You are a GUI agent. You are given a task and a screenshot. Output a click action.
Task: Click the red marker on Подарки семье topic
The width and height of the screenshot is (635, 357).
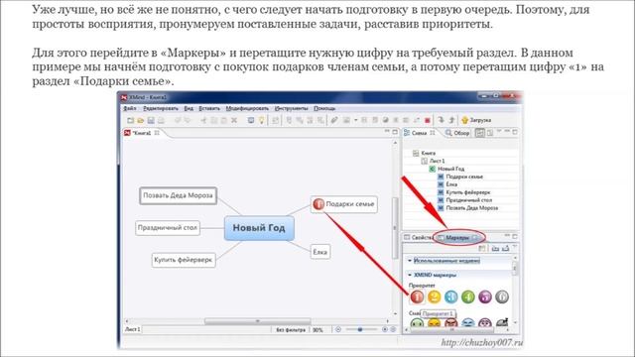point(318,204)
